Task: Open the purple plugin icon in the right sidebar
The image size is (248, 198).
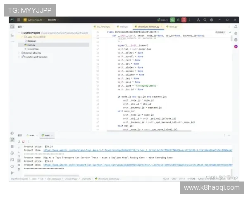Action: (236, 47)
